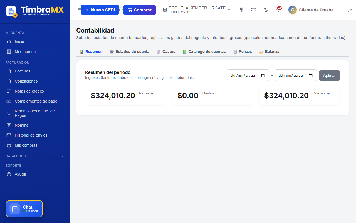Click the $0.00 Gastos amount
Image resolution: width=356 pixels, height=223 pixels.
point(188,96)
